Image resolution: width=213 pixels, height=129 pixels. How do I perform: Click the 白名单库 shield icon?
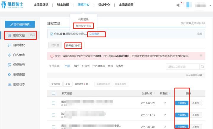click(9, 55)
